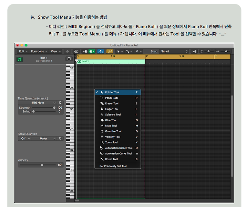Toggle the blue Catch Playhead button
This screenshot has width=248, height=207.
click(101, 51)
